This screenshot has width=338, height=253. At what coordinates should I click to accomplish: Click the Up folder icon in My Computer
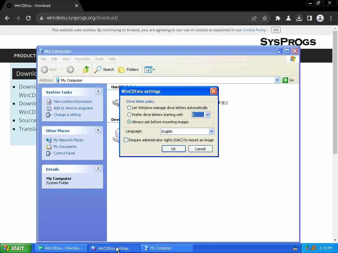tap(86, 70)
